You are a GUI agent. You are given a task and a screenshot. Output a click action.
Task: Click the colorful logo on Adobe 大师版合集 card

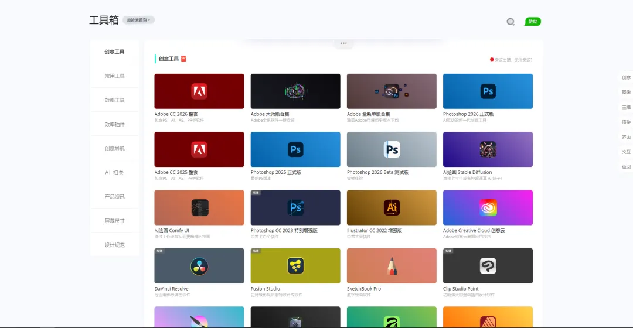pyautogui.click(x=295, y=91)
